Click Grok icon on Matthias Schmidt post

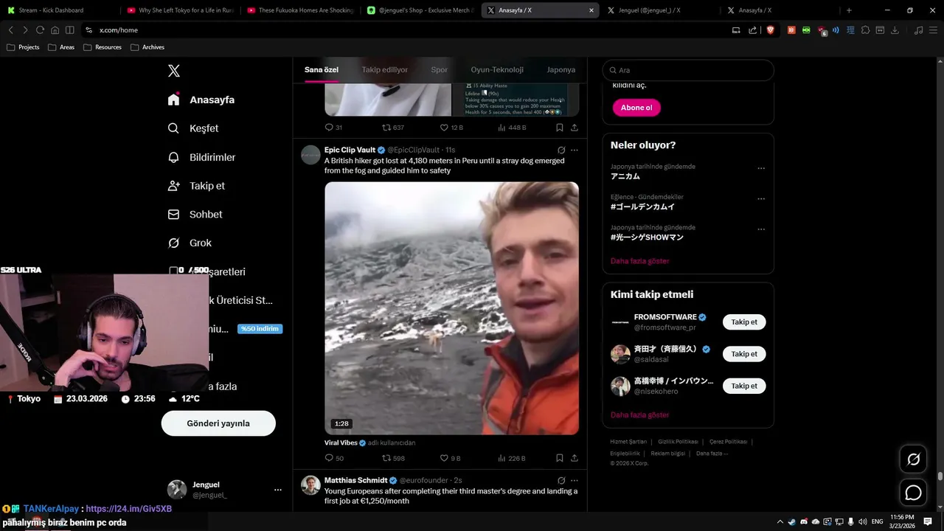pos(561,480)
